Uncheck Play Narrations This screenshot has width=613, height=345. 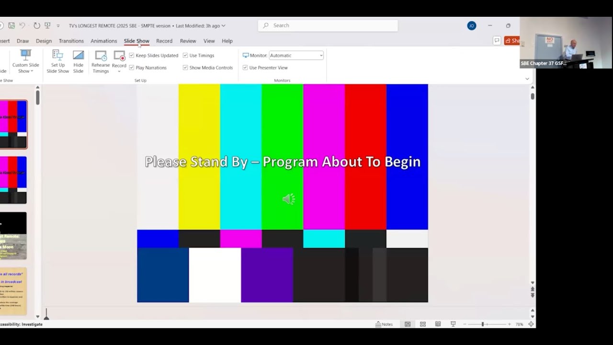[x=132, y=68]
